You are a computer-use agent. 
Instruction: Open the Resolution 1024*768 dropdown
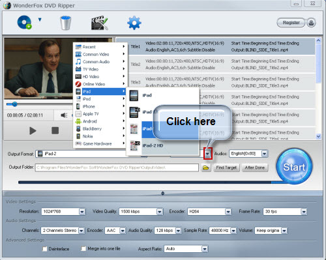(63, 211)
